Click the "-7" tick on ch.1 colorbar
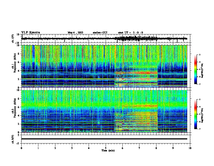Screen dimensions: 214x166 199,84
